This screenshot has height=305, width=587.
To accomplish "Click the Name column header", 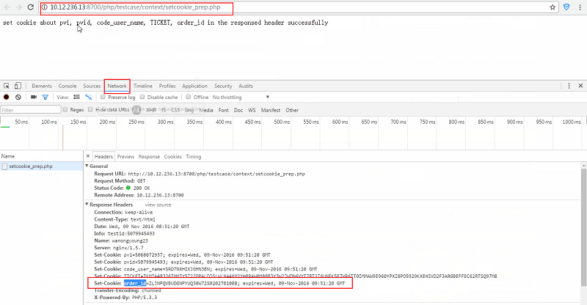I will (x=41, y=156).
